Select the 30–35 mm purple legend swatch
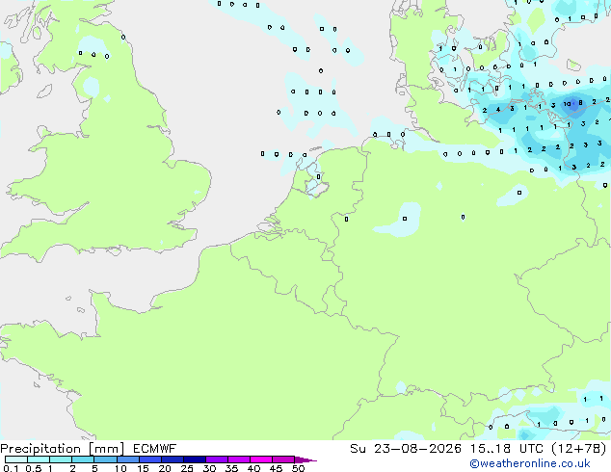Screen dimensions: 611x472 (x=217, y=459)
